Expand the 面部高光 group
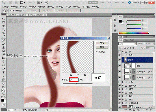This screenshot has width=156, height=112. coord(123,86)
